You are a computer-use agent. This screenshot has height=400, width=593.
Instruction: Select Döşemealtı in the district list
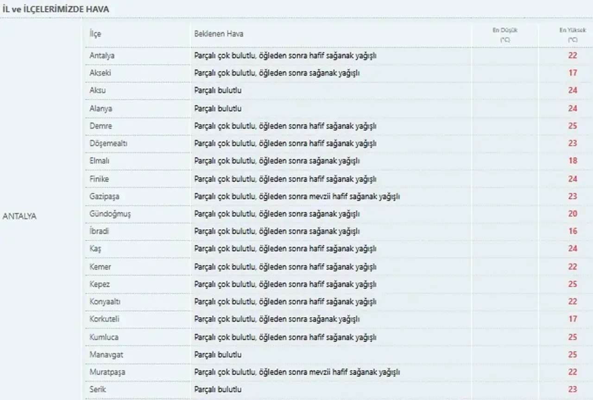(108, 143)
